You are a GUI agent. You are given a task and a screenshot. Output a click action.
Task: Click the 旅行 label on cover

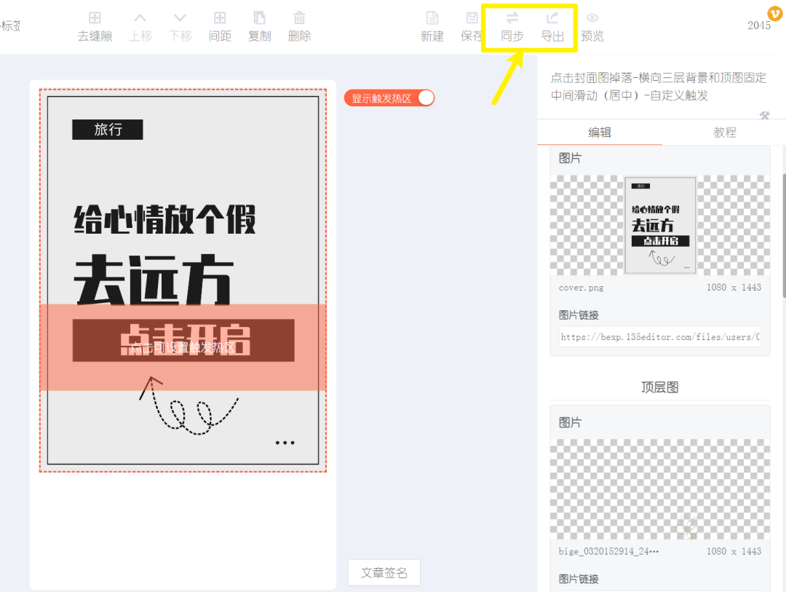(107, 130)
